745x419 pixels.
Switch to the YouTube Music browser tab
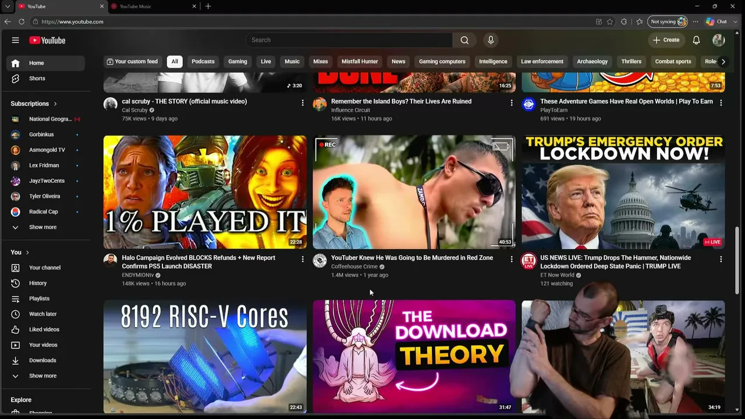(x=154, y=6)
